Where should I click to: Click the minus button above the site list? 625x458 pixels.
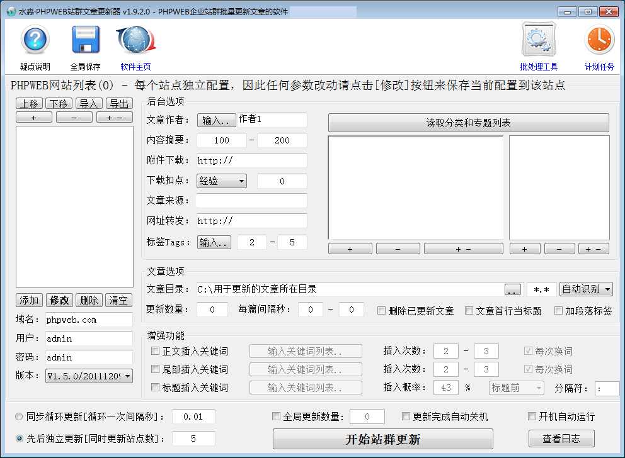(74, 118)
